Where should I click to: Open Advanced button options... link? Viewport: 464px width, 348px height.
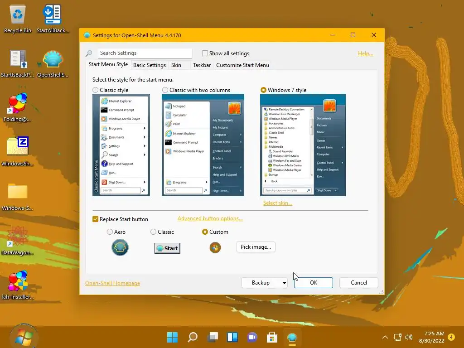[x=210, y=218]
